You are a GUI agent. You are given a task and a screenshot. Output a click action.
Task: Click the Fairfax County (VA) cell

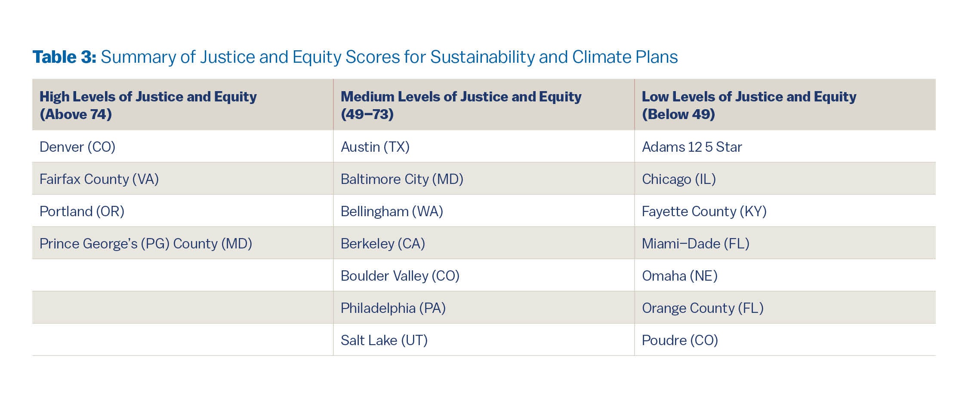(183, 178)
